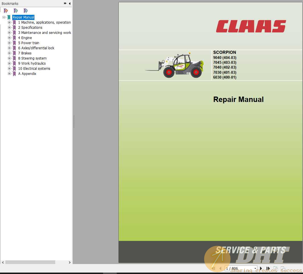The width and height of the screenshot is (303, 274).
Task: Expand the 6 Axles/differential lock node
Action: [9, 48]
